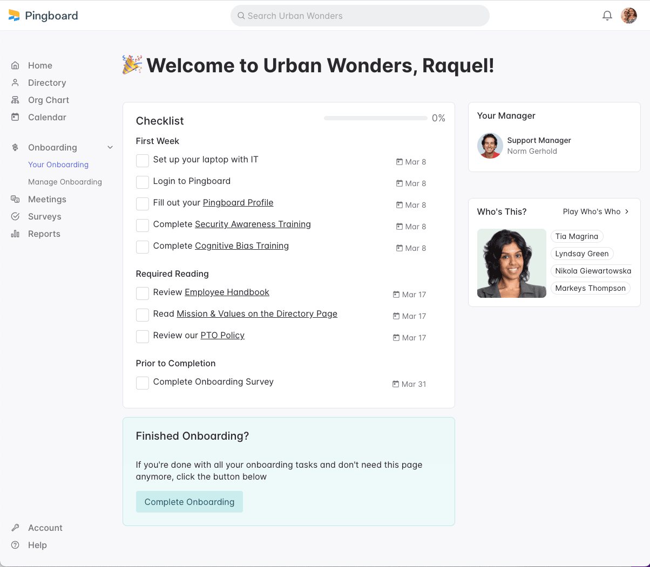Select Manage Onboarding in sidebar

tap(65, 182)
